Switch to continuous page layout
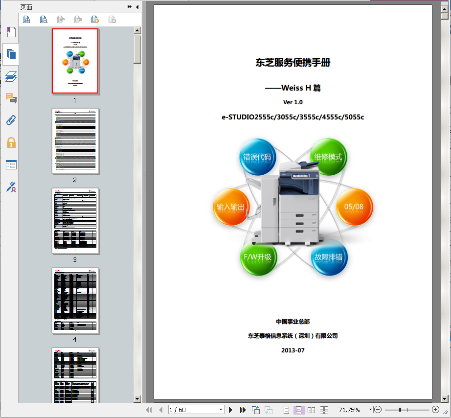Image resolution: width=451 pixels, height=418 pixels. [299, 410]
